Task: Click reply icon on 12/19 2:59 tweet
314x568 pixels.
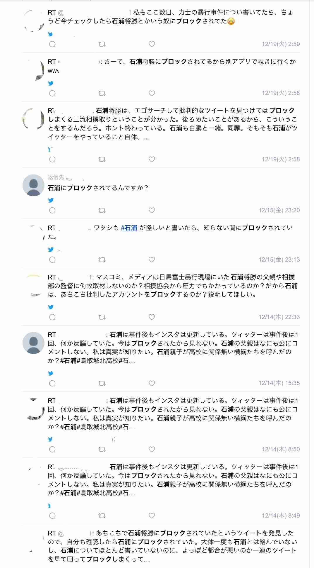Action: [52, 44]
